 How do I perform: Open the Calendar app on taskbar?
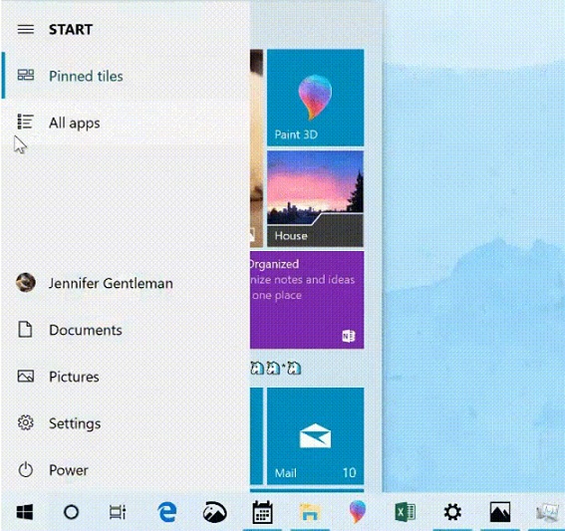click(262, 512)
